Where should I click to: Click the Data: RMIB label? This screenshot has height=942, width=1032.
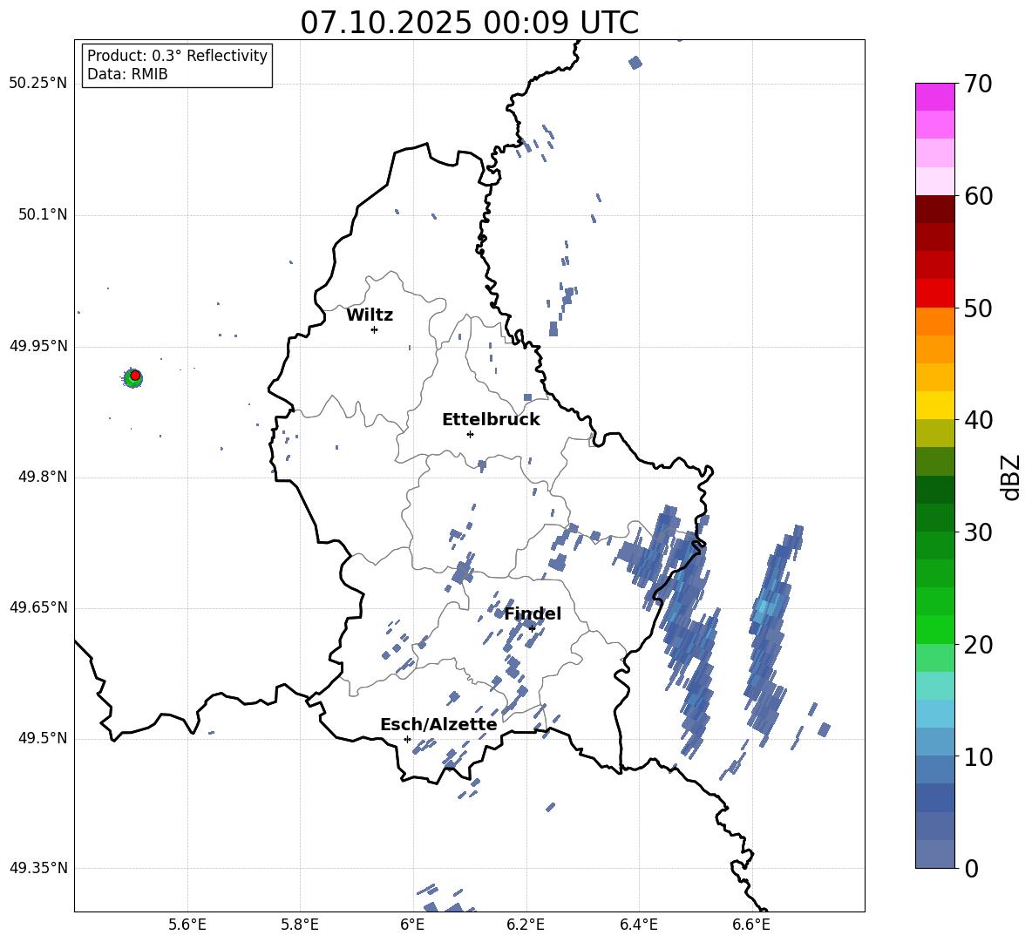(127, 74)
